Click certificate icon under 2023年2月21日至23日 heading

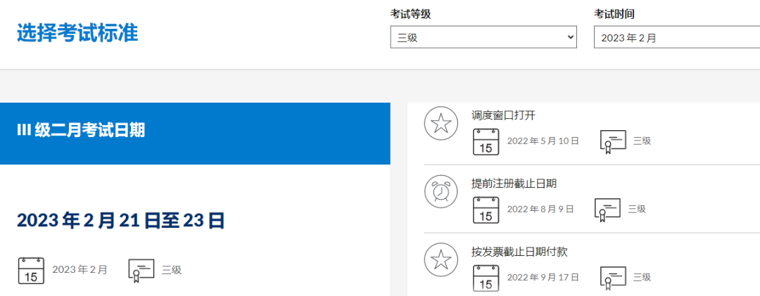(x=141, y=270)
